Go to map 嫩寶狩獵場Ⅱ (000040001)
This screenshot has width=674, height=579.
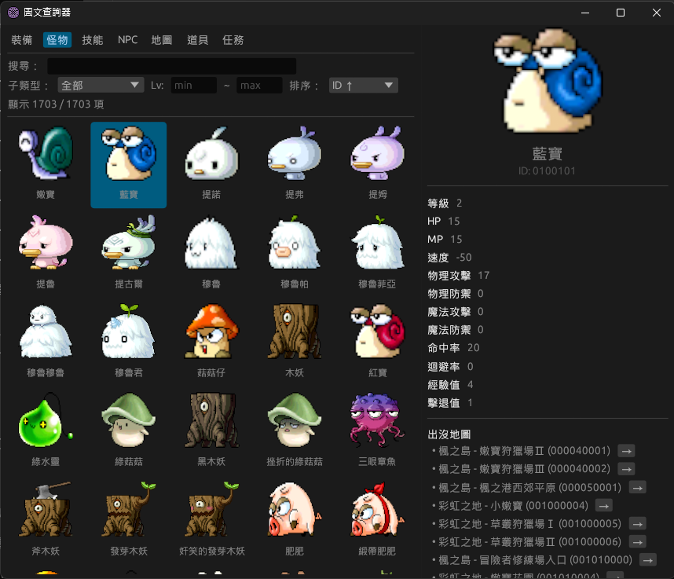pos(626,451)
